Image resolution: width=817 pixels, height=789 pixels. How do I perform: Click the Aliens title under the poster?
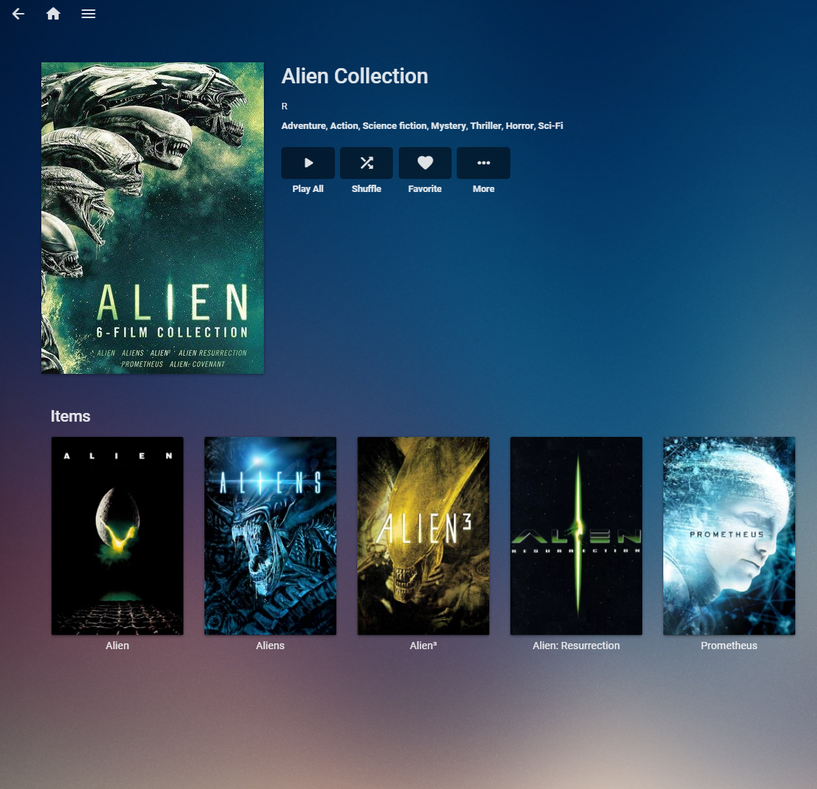(x=270, y=646)
